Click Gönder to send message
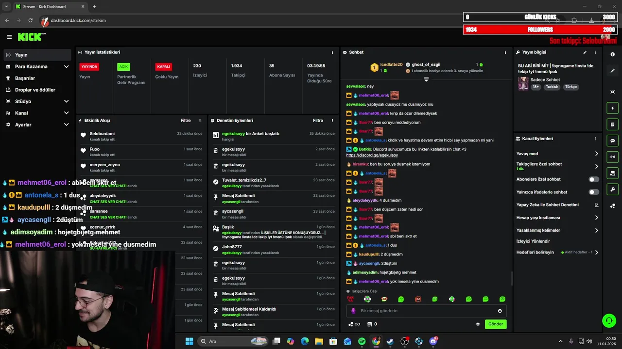This screenshot has height=349, width=622. coord(496,324)
